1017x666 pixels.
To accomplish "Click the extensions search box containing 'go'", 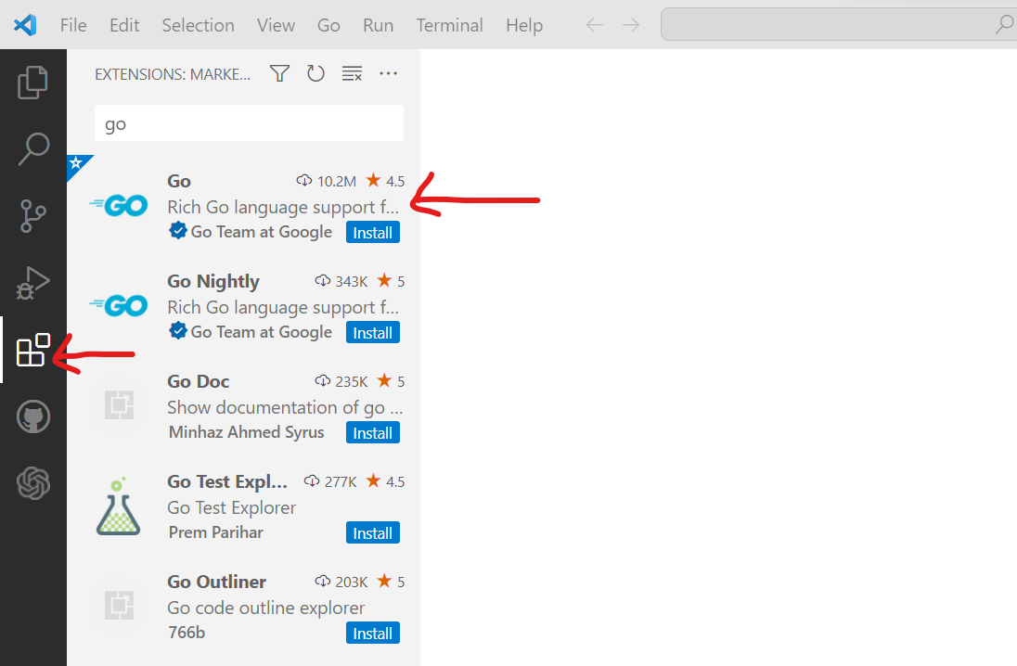I will [x=249, y=123].
